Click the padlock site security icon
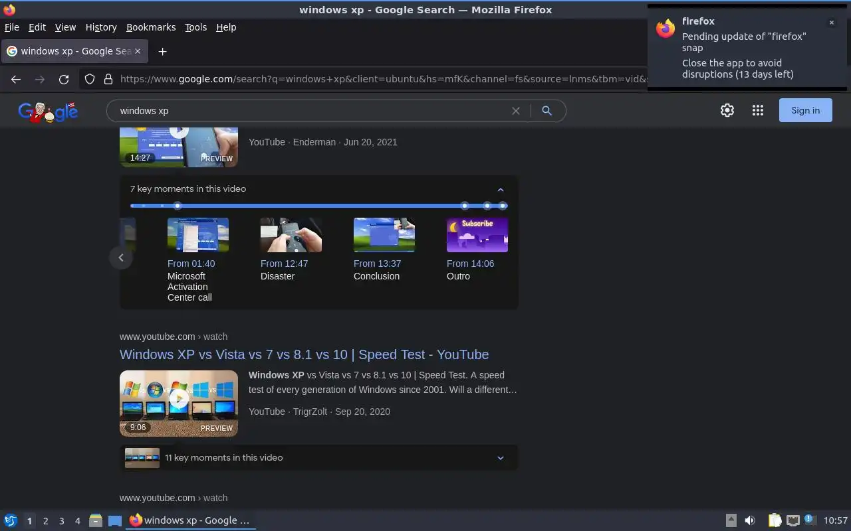Image resolution: width=851 pixels, height=531 pixels. click(108, 79)
